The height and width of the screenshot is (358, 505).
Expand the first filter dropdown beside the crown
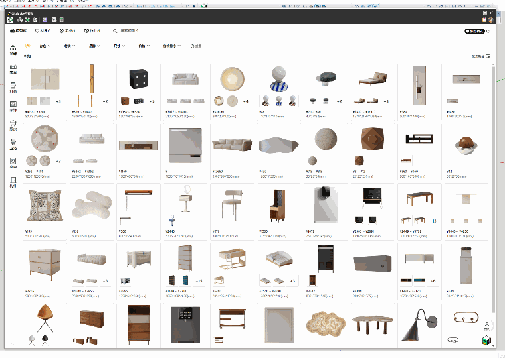pyautogui.click(x=47, y=46)
